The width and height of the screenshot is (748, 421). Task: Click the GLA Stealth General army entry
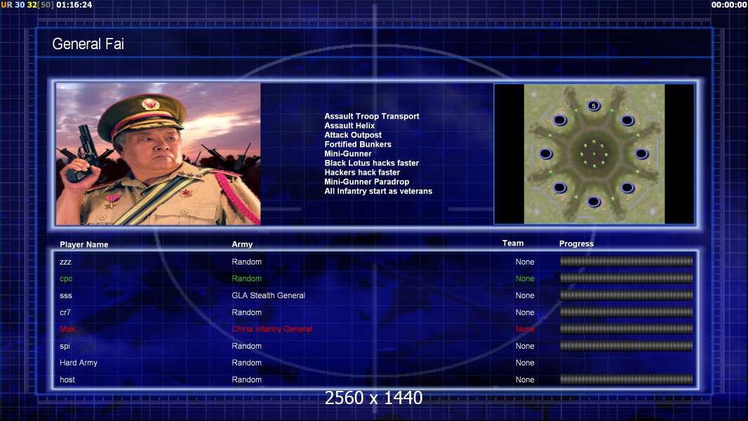pos(269,295)
